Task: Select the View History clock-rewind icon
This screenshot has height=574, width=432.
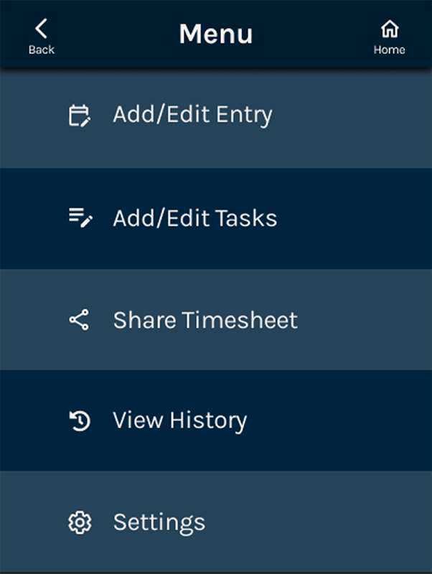Action: coord(81,420)
